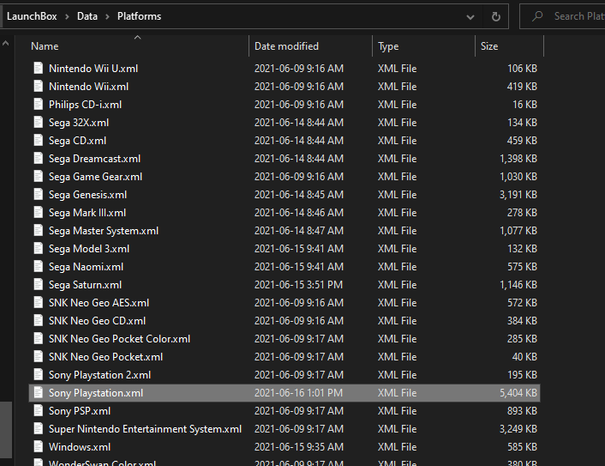
Task: Click the 5,404 KB size cell
Action: [518, 393]
